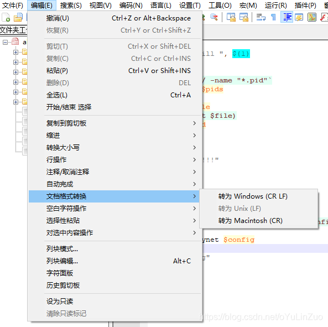Expand the 缩进 submenu
Screen dimensions: 328x327
pyautogui.click(x=114, y=136)
